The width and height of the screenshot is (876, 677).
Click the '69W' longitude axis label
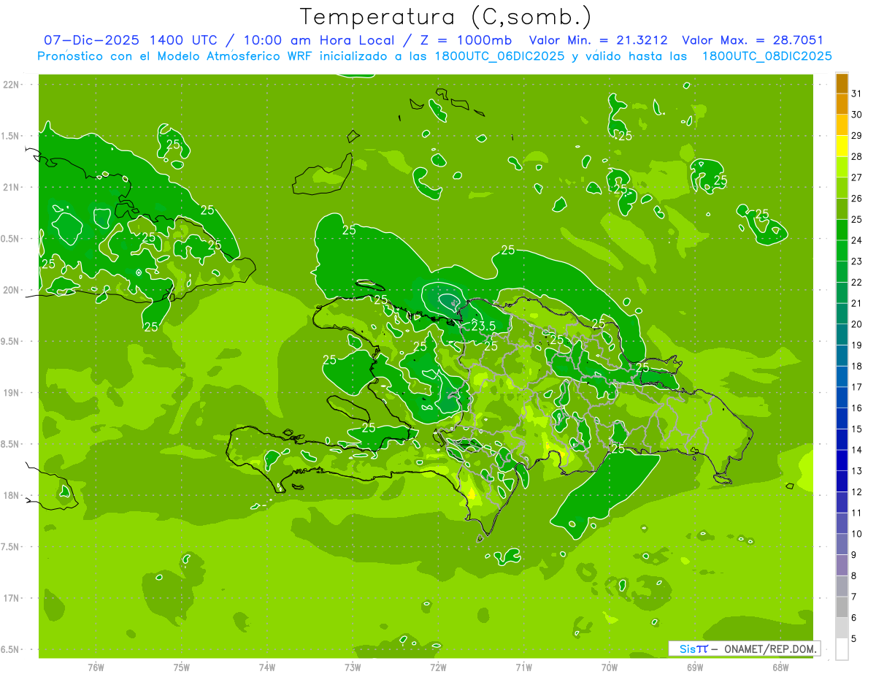695,667
